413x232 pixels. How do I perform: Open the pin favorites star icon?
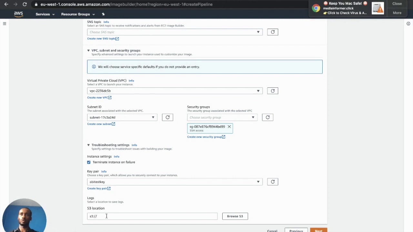[103, 14]
